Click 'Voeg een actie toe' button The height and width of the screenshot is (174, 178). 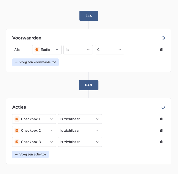(30, 155)
